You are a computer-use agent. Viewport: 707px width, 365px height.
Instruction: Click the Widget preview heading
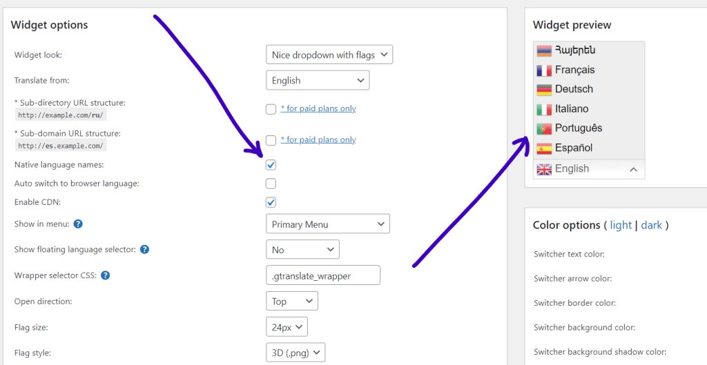pos(572,25)
